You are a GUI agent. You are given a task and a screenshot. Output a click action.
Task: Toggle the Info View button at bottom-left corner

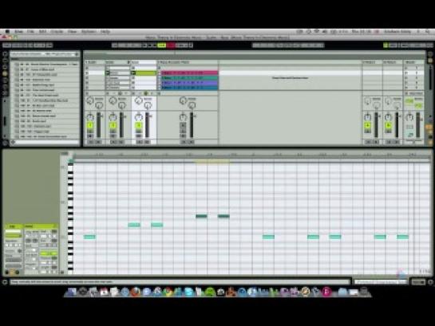click(5, 282)
